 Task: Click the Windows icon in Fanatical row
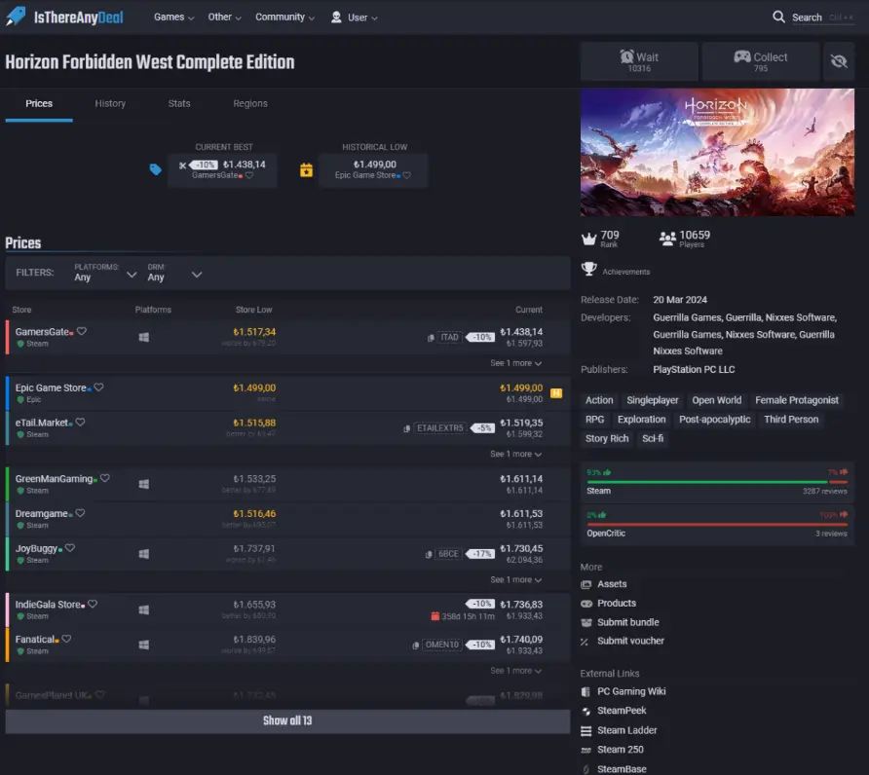tap(143, 645)
